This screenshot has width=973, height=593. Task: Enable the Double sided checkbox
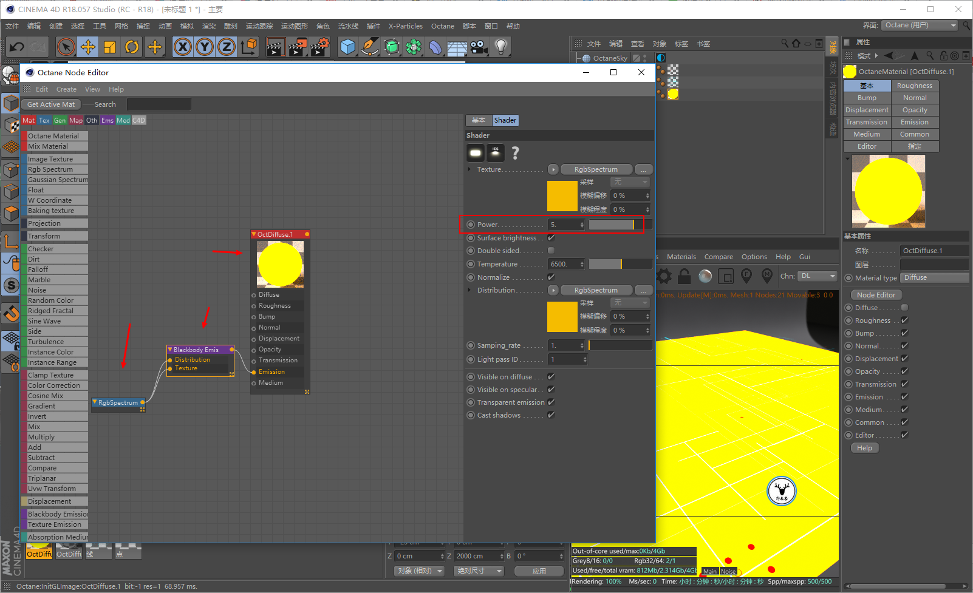pyautogui.click(x=551, y=251)
